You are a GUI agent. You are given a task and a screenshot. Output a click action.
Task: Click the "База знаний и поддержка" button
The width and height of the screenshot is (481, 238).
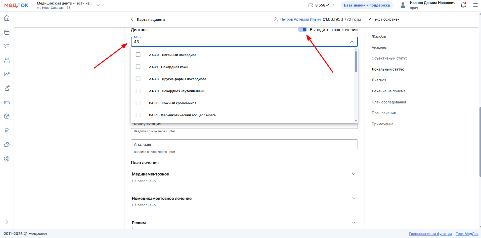[367, 5]
